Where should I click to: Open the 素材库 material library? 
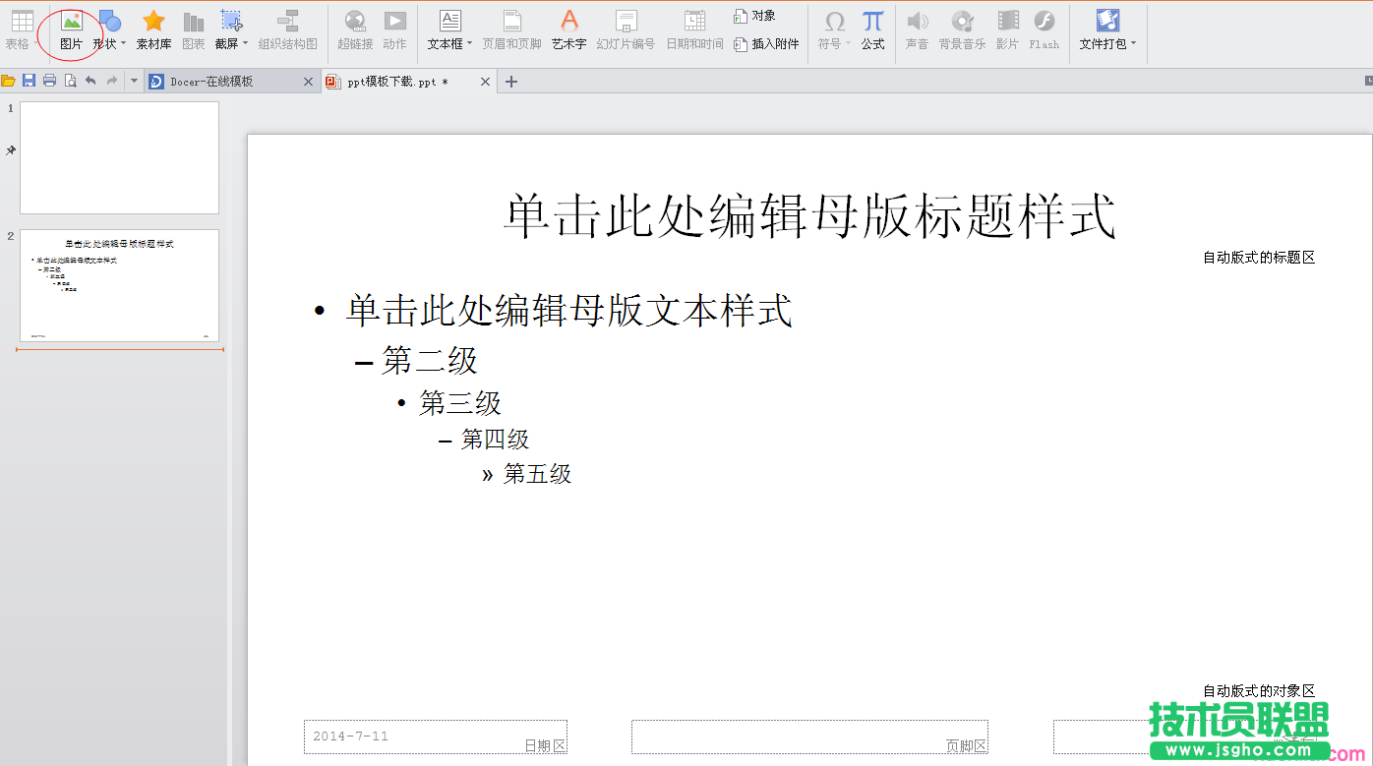pyautogui.click(x=152, y=27)
